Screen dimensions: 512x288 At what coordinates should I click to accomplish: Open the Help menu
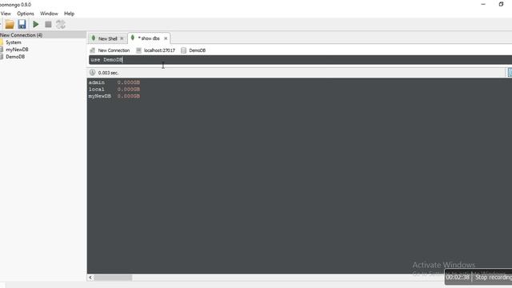pos(69,14)
